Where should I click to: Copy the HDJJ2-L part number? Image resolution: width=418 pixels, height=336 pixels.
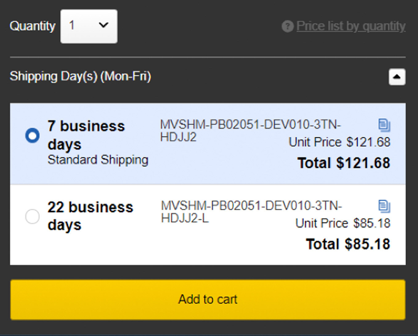(x=384, y=206)
